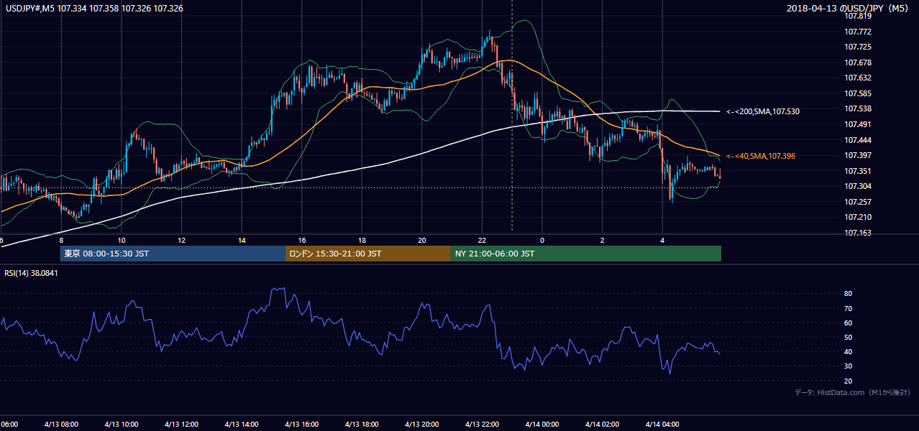Click price axis label 107.538
Image resolution: width=919 pixels, height=431 pixels.
click(x=859, y=108)
